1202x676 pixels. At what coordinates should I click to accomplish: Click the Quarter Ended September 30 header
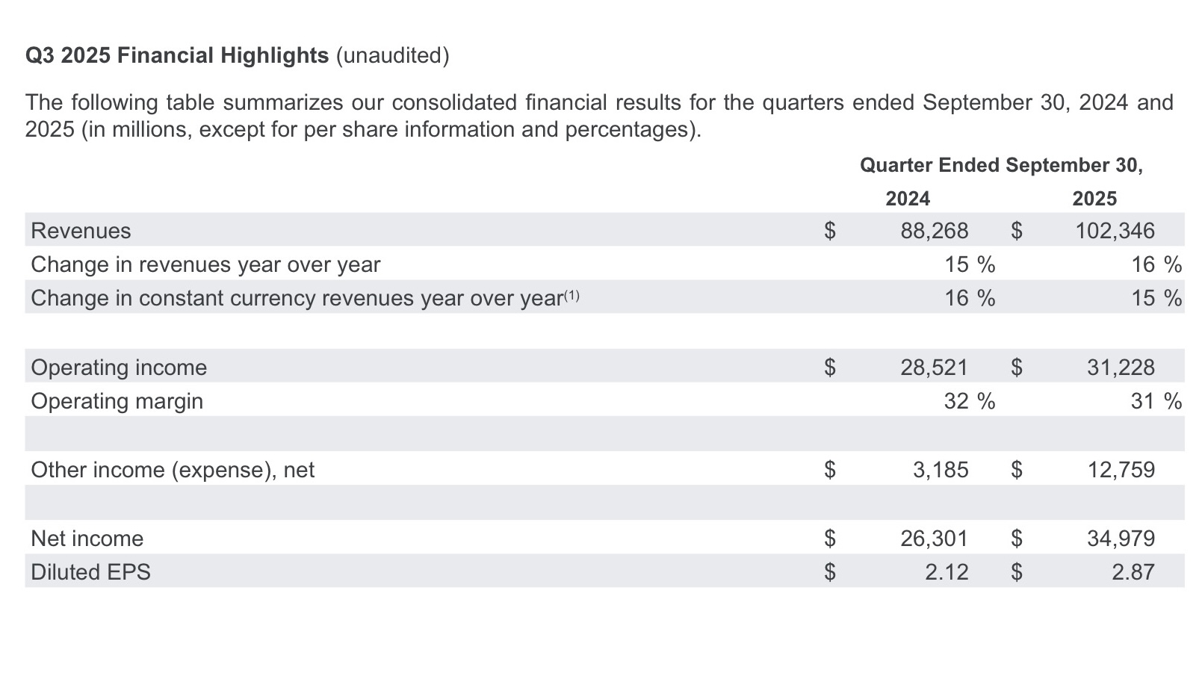click(1001, 165)
